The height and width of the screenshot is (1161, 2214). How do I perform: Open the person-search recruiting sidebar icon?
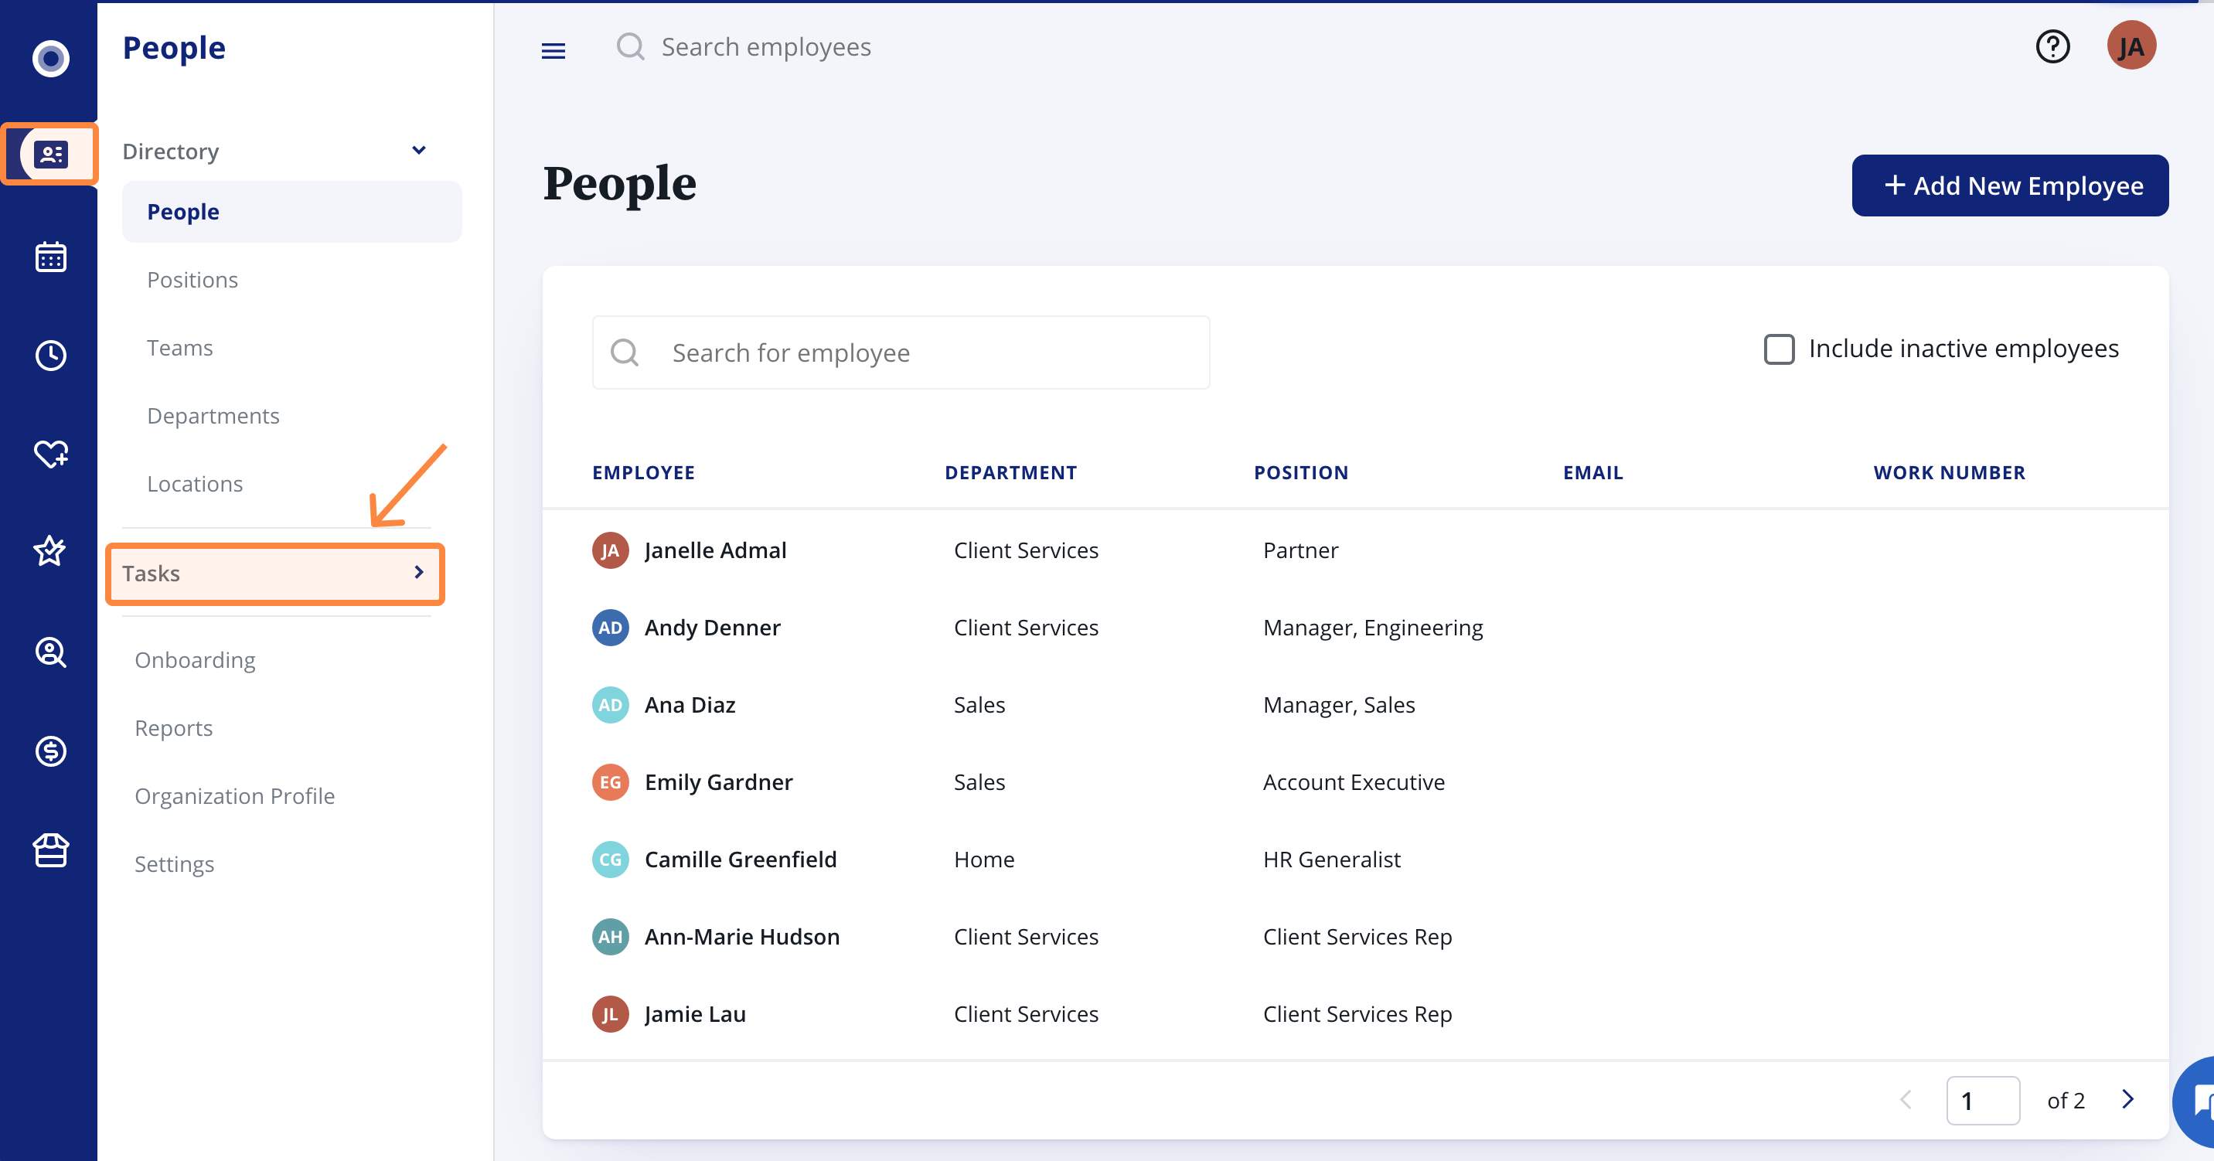click(51, 652)
